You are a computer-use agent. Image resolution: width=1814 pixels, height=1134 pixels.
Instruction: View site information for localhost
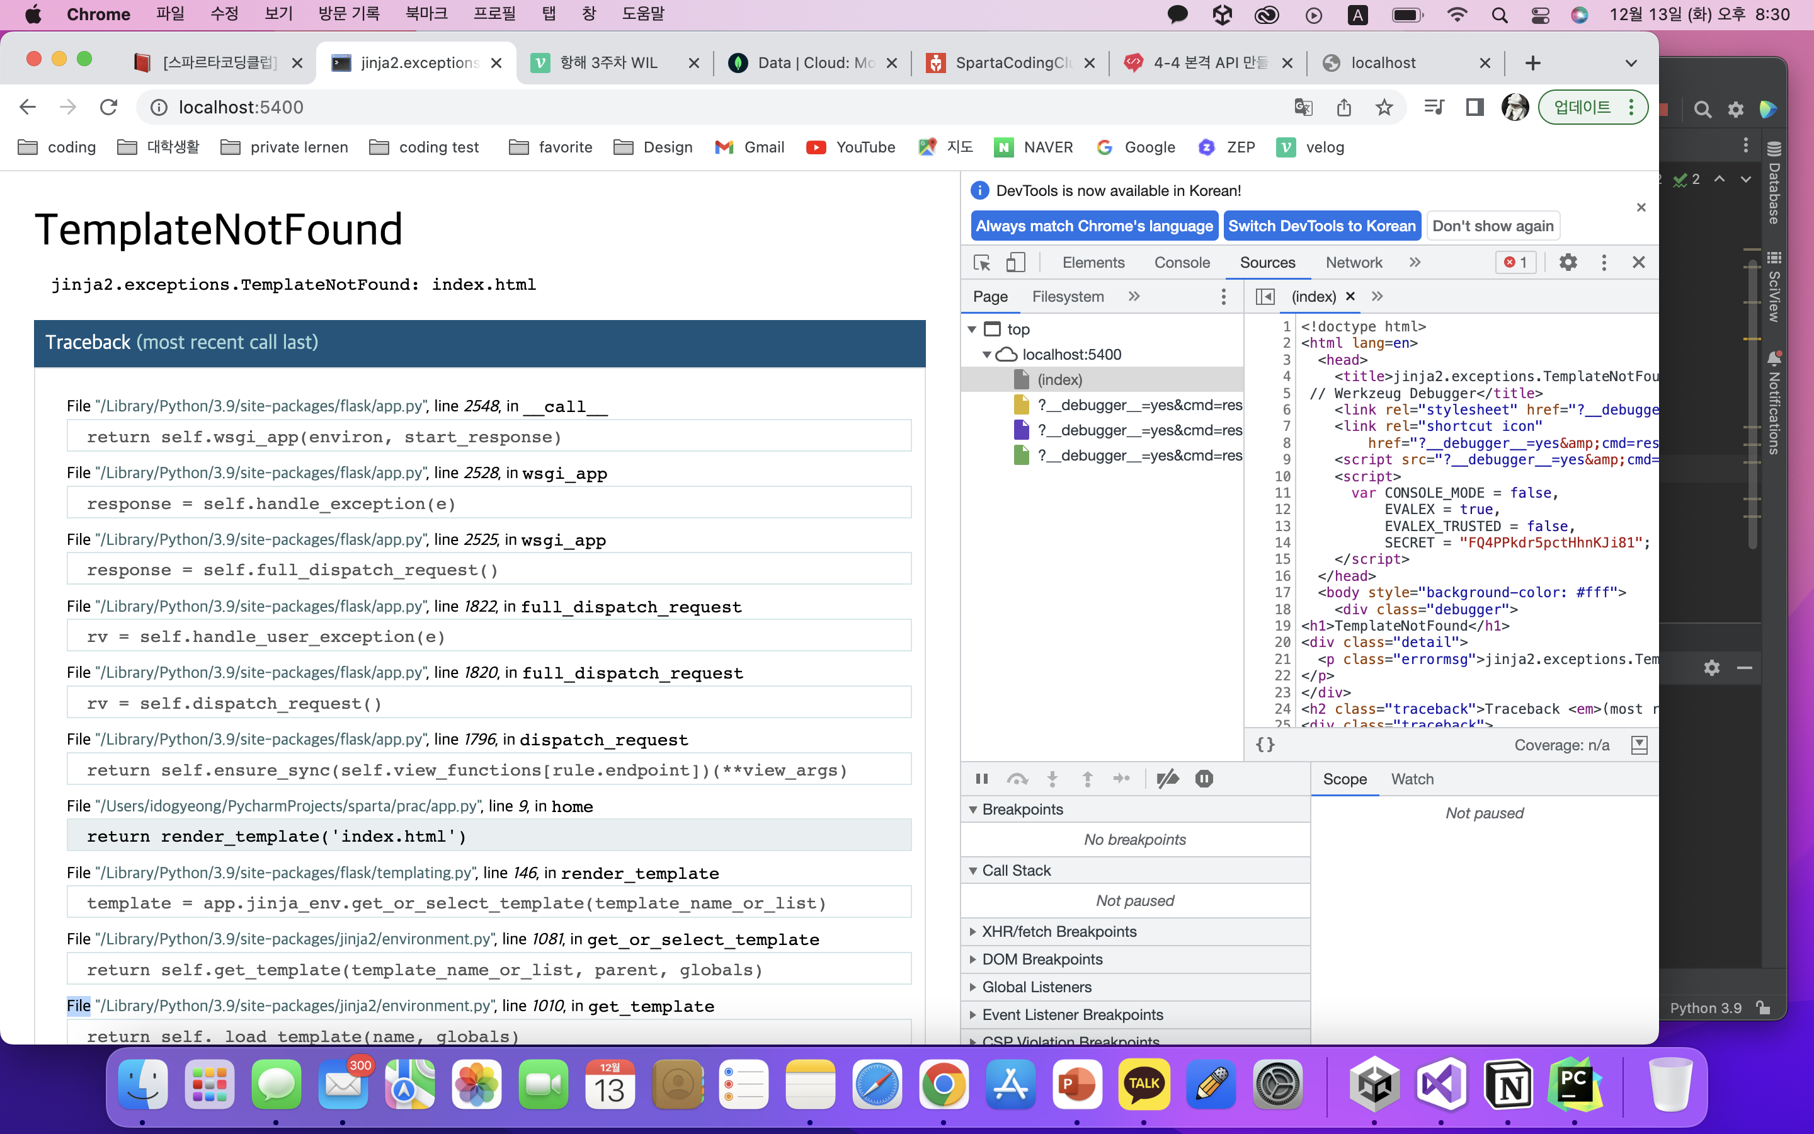point(159,107)
